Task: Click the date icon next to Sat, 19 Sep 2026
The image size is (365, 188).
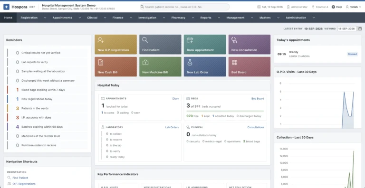Action: [259, 7]
